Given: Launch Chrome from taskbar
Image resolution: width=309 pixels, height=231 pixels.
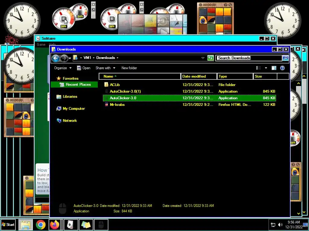Looking at the screenshot, I should (41, 224).
